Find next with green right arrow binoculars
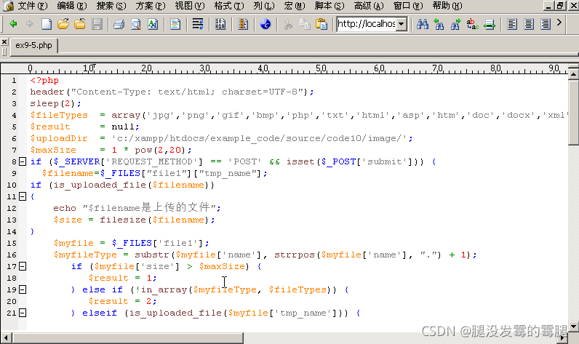The height and width of the screenshot is (344, 579). (x=455, y=24)
